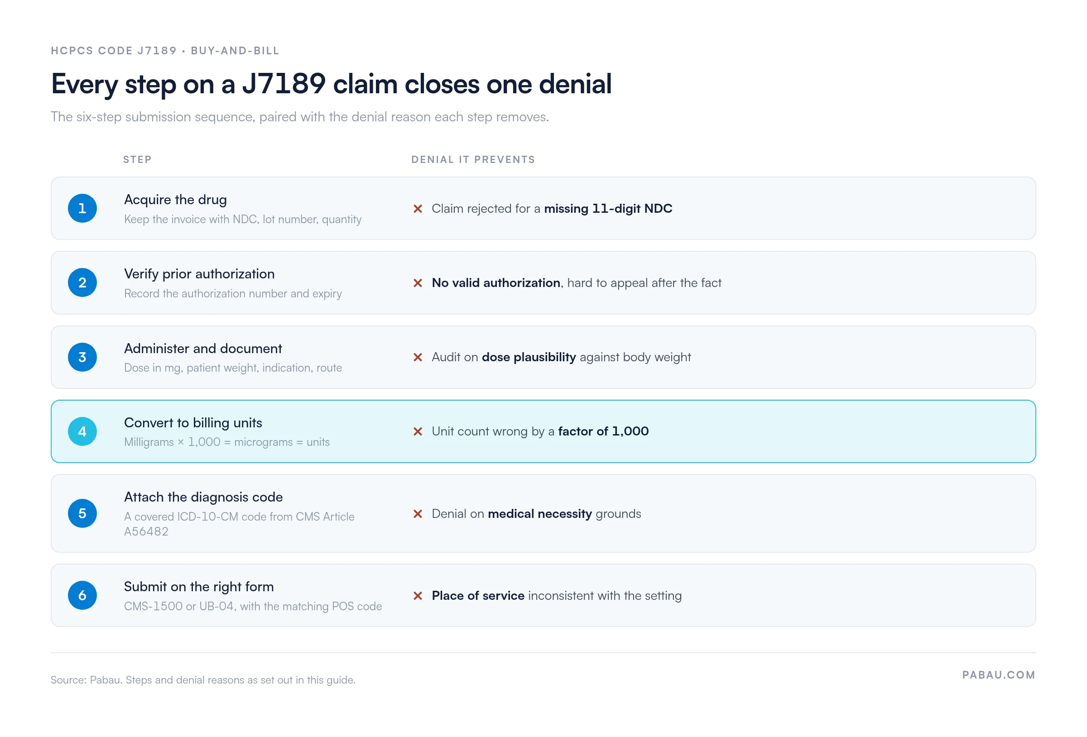1087x737 pixels.
Task: Click red X beside medical necessity denial
Action: pos(418,514)
